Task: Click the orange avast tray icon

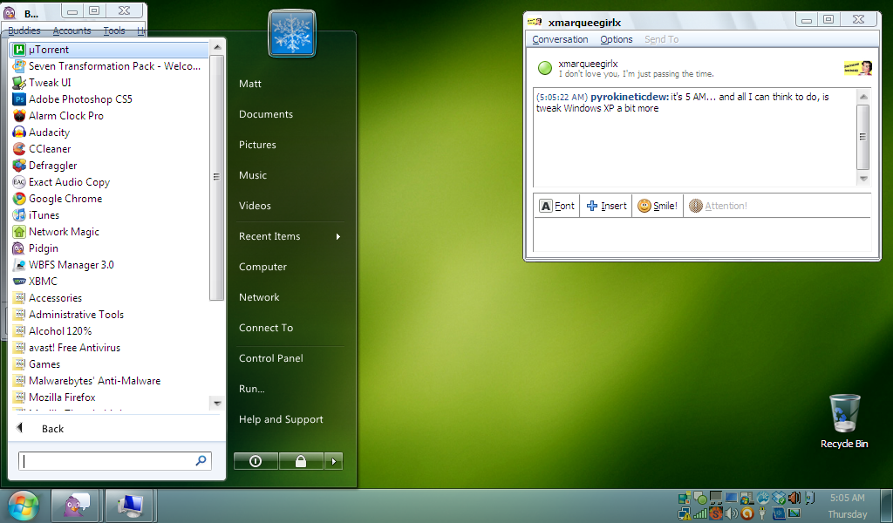Action: tap(747, 513)
